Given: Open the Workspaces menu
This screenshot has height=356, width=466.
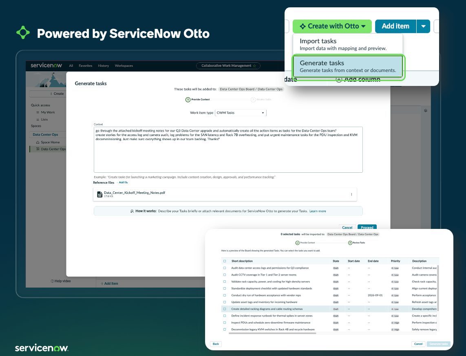Looking at the screenshot, I should 124,66.
